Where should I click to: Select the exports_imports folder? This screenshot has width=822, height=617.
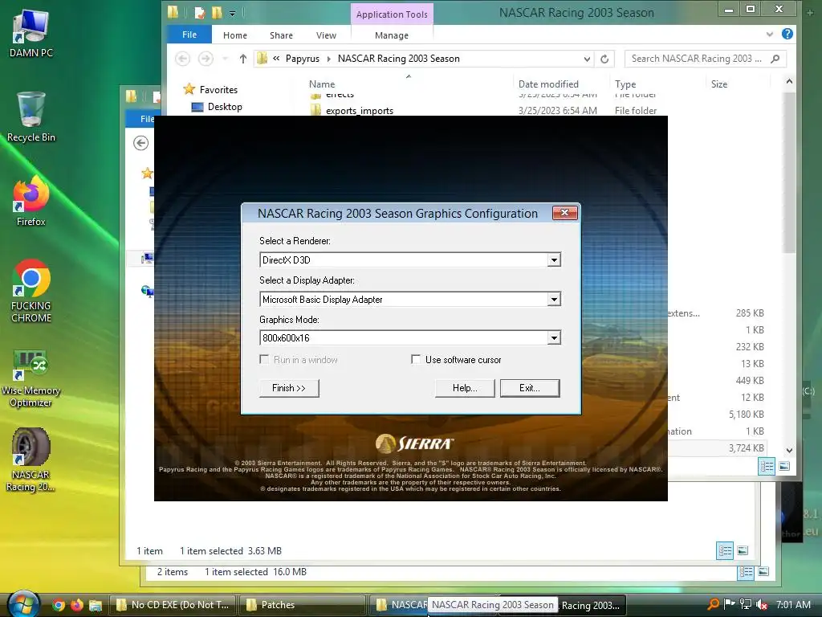click(359, 111)
